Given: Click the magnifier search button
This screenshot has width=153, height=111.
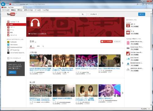Looking at the screenshot, I should pos(83,14).
